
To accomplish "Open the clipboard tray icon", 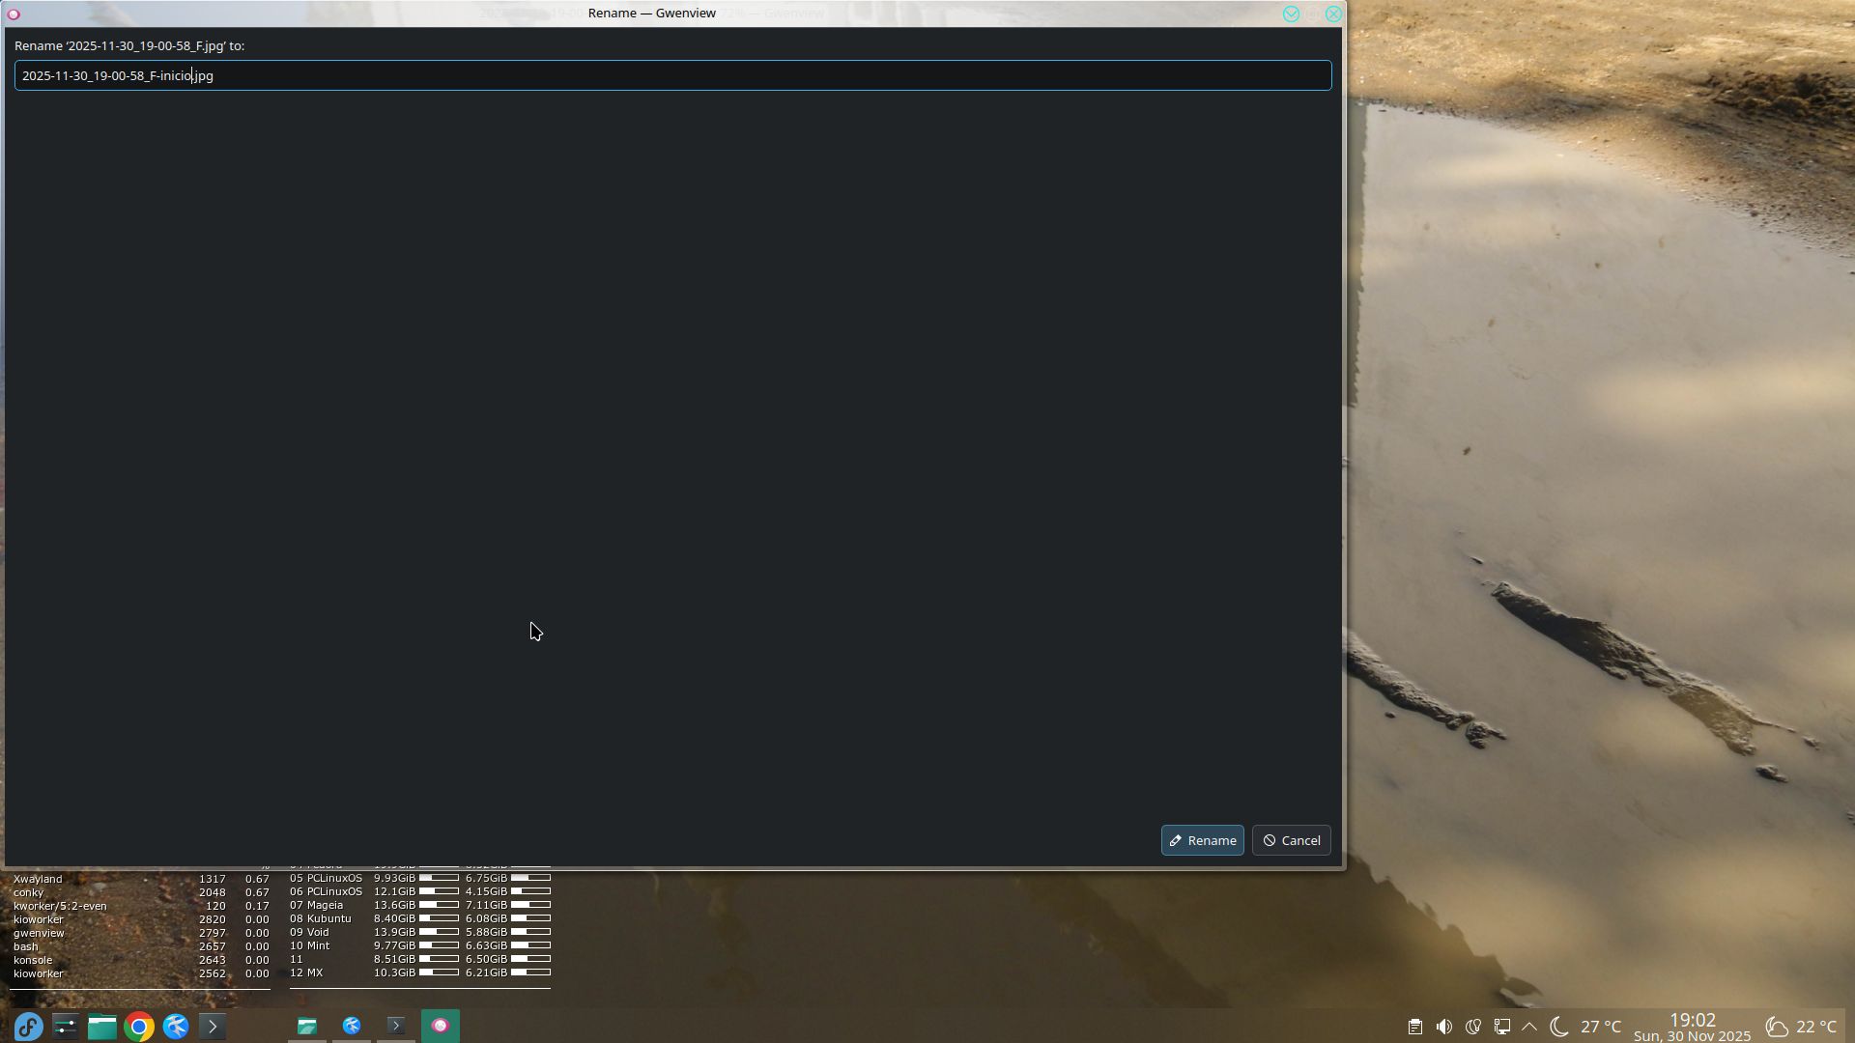I will point(1414,1027).
